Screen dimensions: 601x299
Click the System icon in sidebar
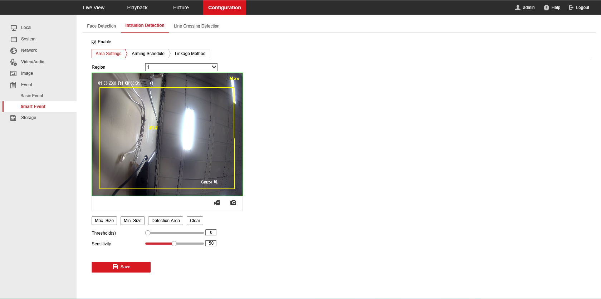pyautogui.click(x=14, y=39)
